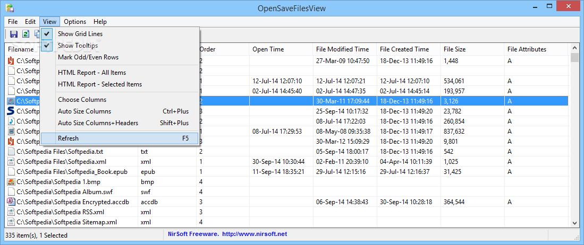Screen dimensions: 584x245
Task: Click the music note file icon in 260,854 row
Action: coord(11,121)
